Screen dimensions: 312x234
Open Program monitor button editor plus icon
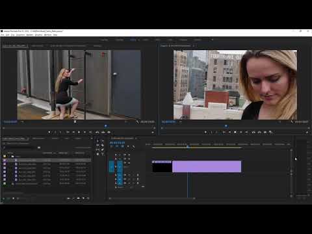point(307,133)
